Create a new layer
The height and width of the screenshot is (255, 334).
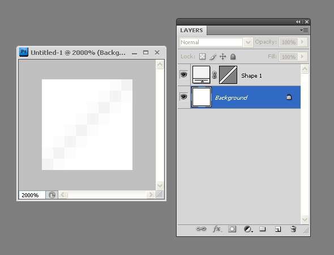[x=278, y=229]
